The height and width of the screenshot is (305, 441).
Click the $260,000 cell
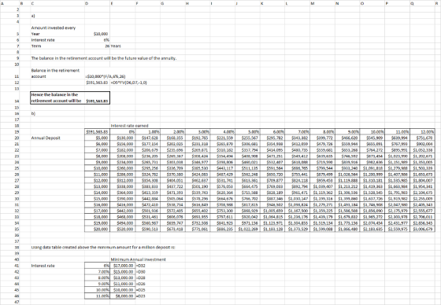coord(122,168)
